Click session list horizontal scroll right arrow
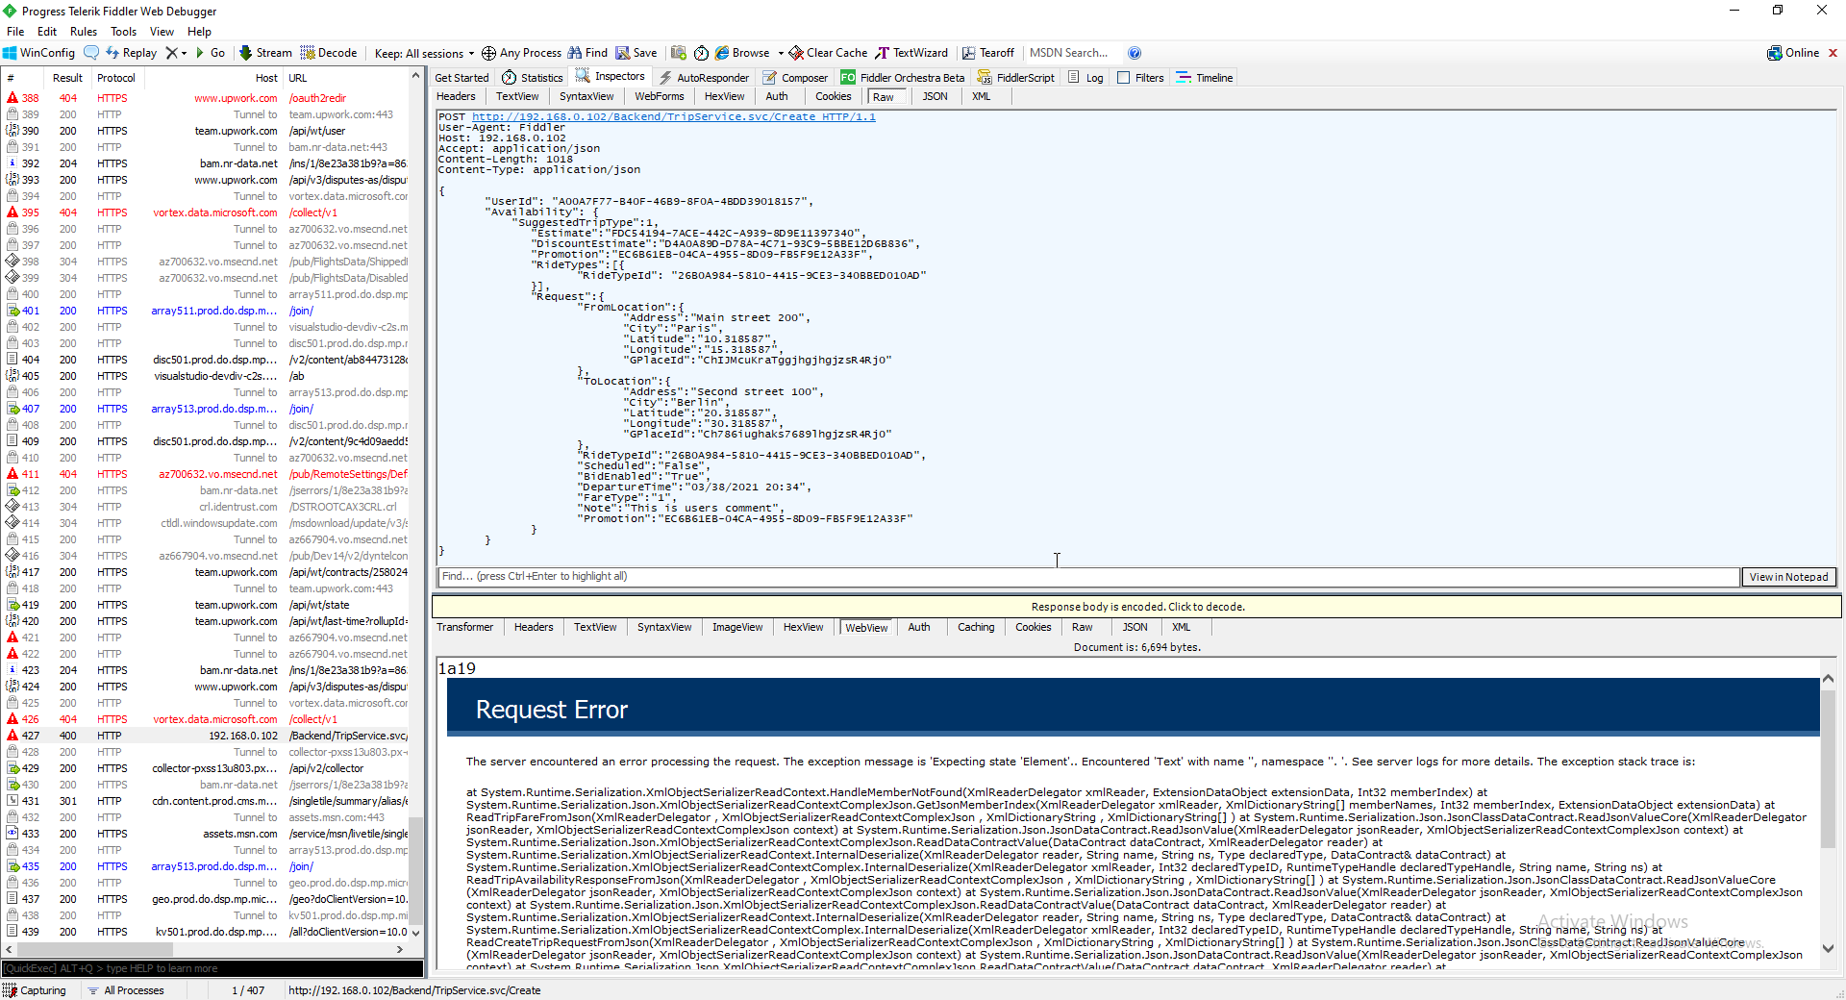The height and width of the screenshot is (1000, 1846). click(400, 949)
